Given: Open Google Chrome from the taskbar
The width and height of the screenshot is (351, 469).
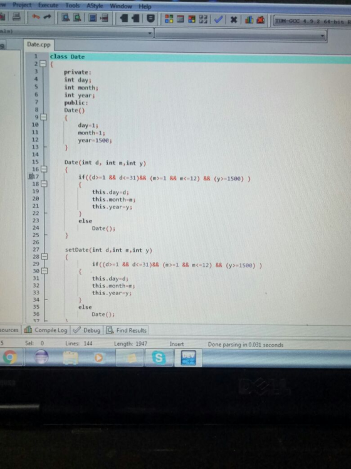Looking at the screenshot, I should (10, 357).
